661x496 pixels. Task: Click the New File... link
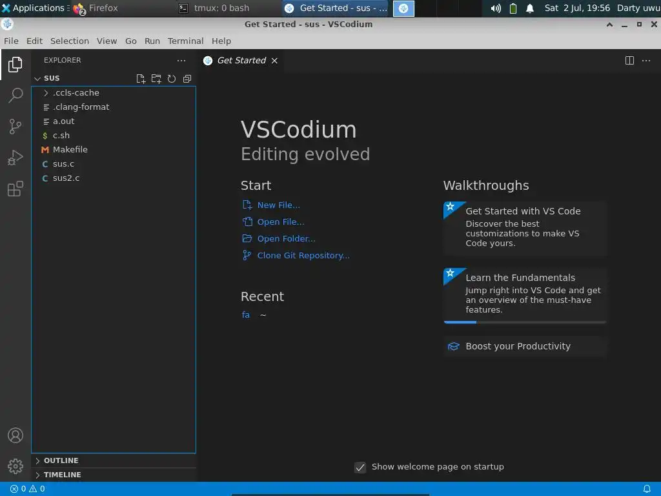click(279, 205)
